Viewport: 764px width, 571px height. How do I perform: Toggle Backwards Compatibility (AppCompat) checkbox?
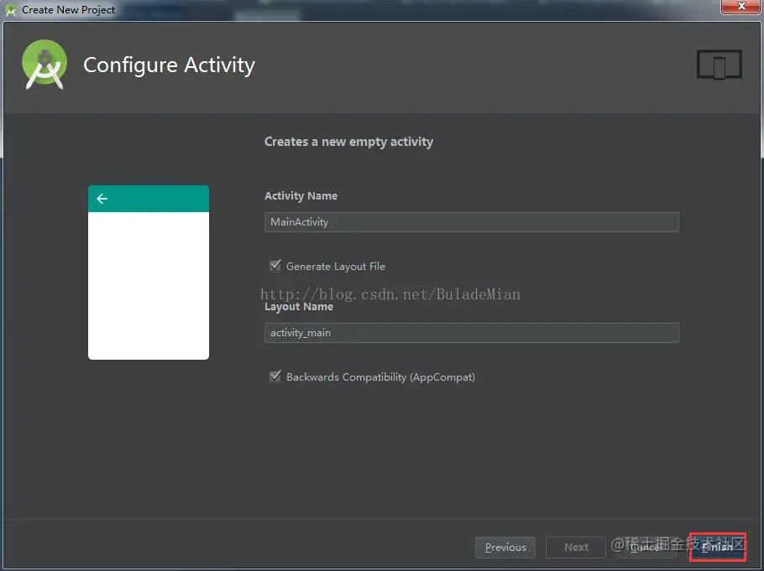pos(275,376)
